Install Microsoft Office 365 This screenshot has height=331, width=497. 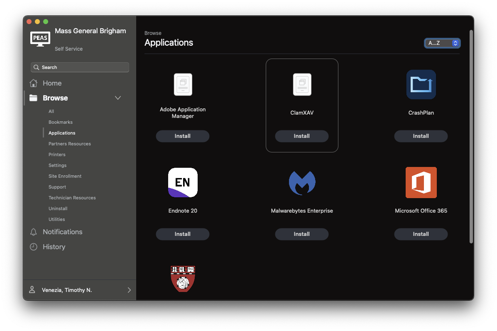coord(421,234)
